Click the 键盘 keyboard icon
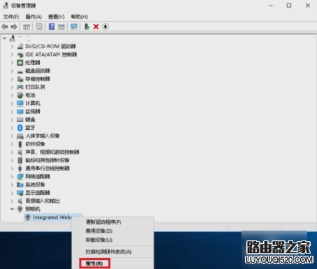Viewport: 317px width, 269px height. coord(20,119)
